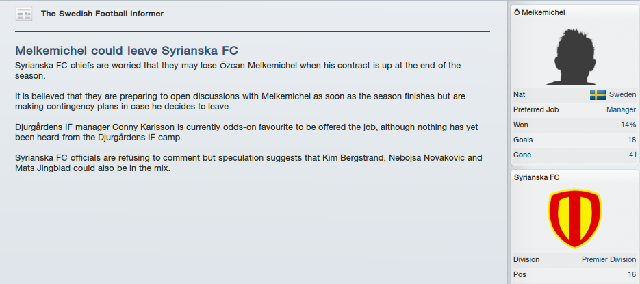Click the Won 14% stat row

[x=574, y=125]
